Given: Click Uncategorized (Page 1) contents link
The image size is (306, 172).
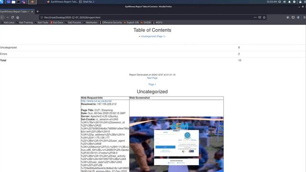Looking at the screenshot, I should click(153, 36).
